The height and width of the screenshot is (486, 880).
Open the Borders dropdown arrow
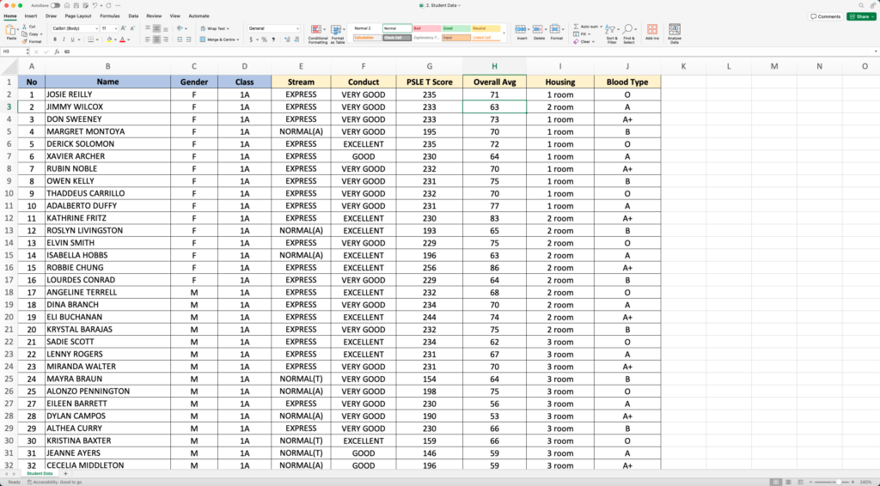coord(97,39)
